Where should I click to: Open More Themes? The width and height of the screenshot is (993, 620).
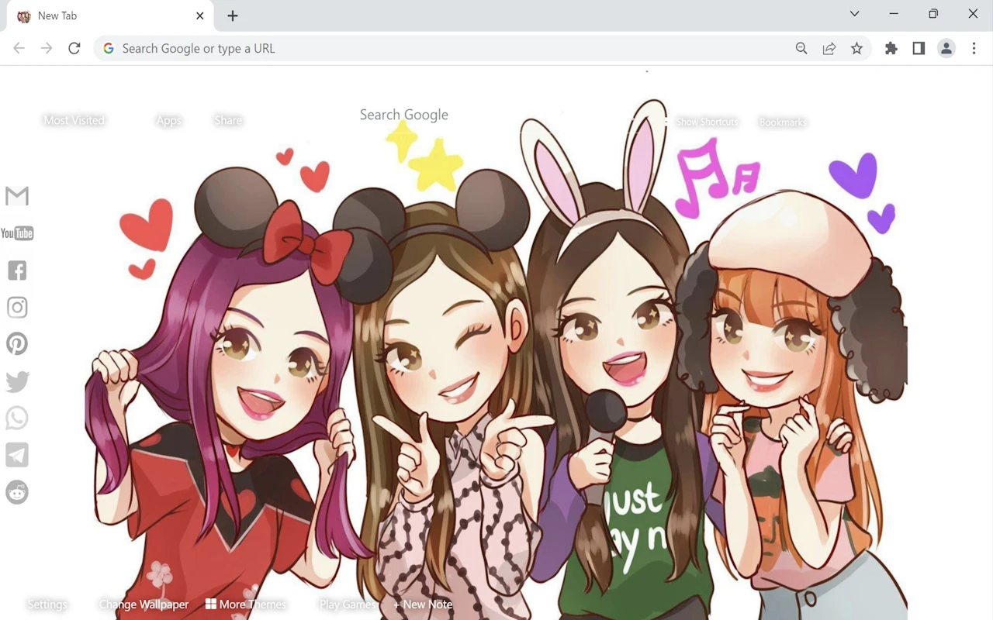click(x=246, y=604)
